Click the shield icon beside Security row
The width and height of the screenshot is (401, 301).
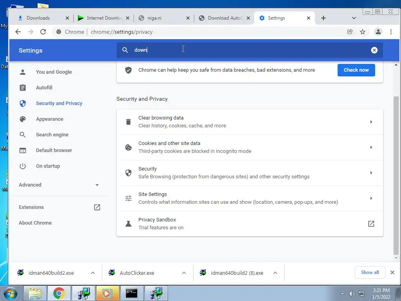(x=128, y=173)
